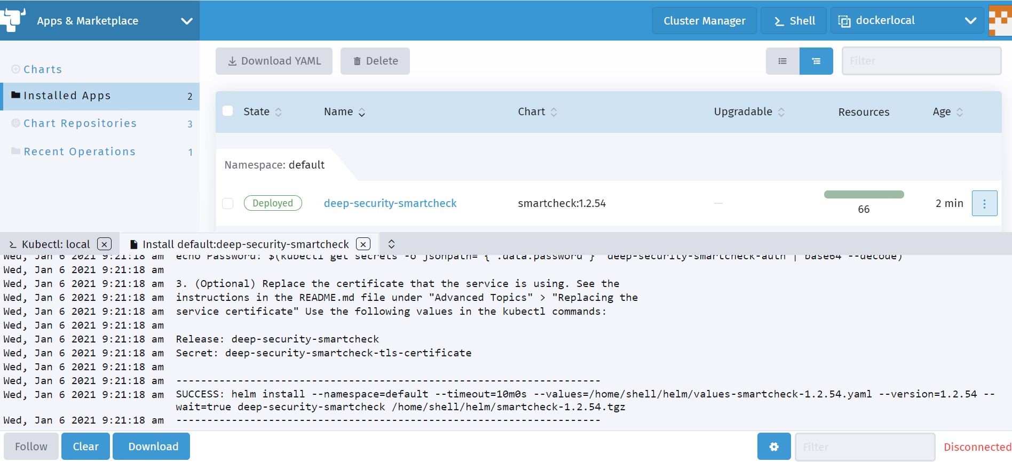This screenshot has height=462, width=1012.
Task: Open log settings gear
Action: 774,447
